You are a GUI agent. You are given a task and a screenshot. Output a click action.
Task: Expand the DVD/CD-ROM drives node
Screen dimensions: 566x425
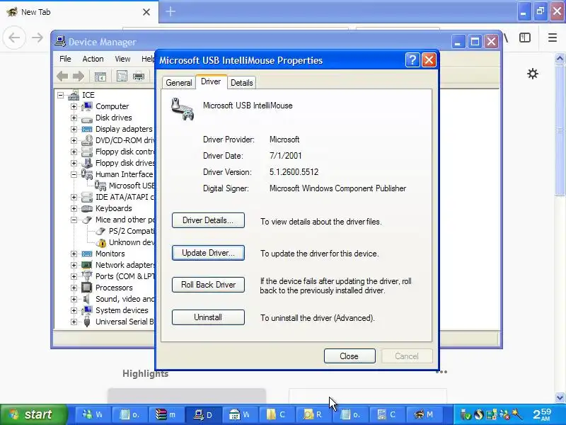(74, 140)
